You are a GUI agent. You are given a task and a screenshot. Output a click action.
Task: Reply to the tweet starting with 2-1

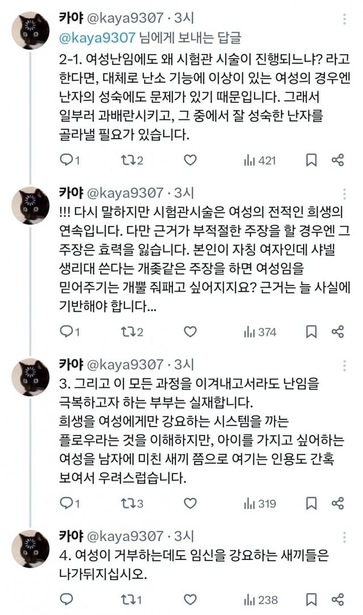[66, 160]
